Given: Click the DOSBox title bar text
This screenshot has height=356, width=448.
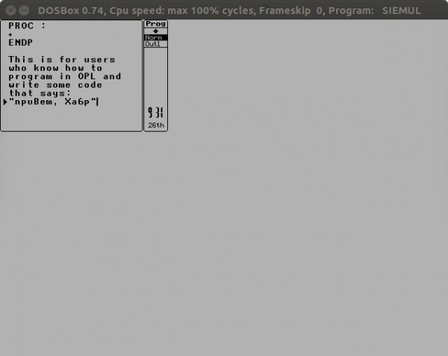Looking at the screenshot, I should pyautogui.click(x=229, y=10).
